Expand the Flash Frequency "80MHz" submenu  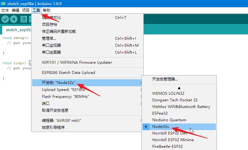(87, 97)
